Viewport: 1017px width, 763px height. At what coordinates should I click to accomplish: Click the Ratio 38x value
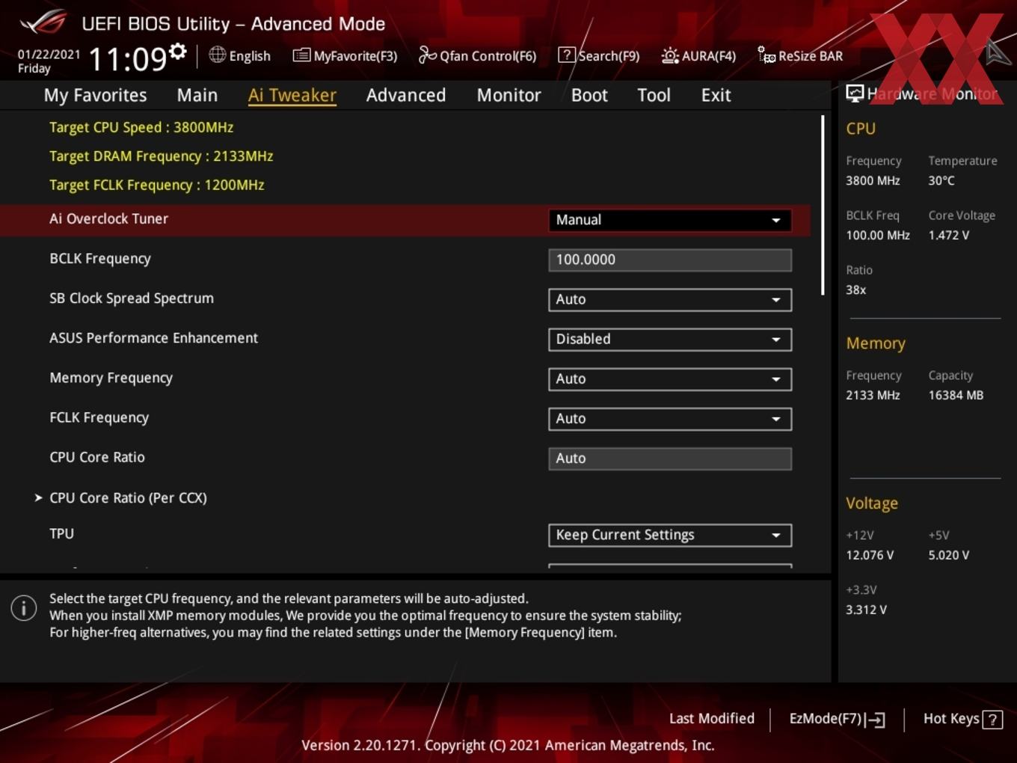click(x=855, y=289)
